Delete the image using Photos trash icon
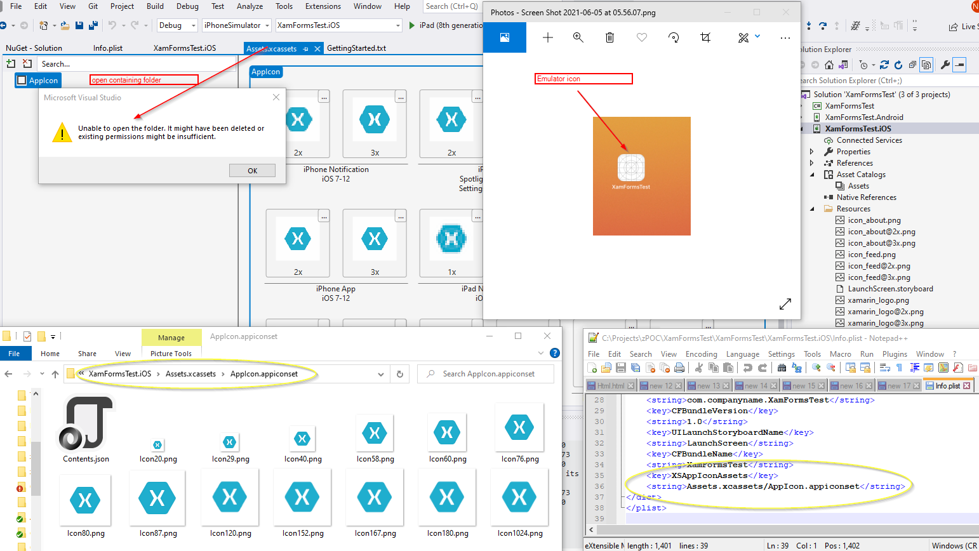The height and width of the screenshot is (551, 979). coord(609,37)
